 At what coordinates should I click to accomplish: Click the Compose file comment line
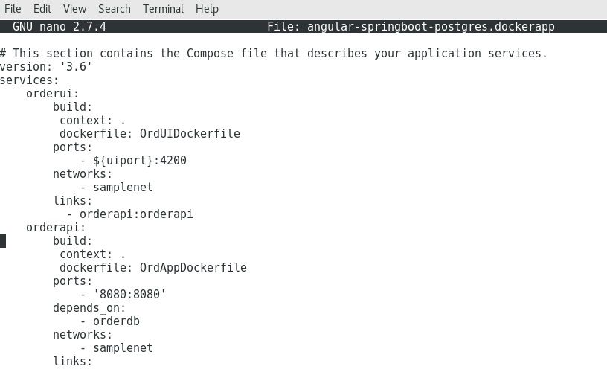click(274, 54)
